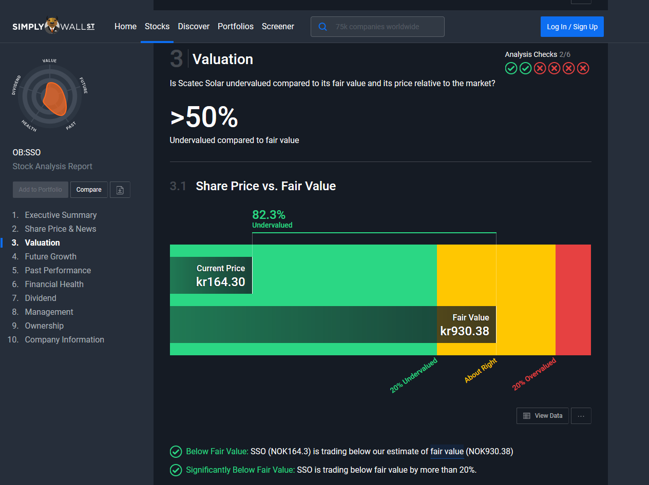Navigate to the Dividend section
649x485 pixels.
(x=41, y=298)
